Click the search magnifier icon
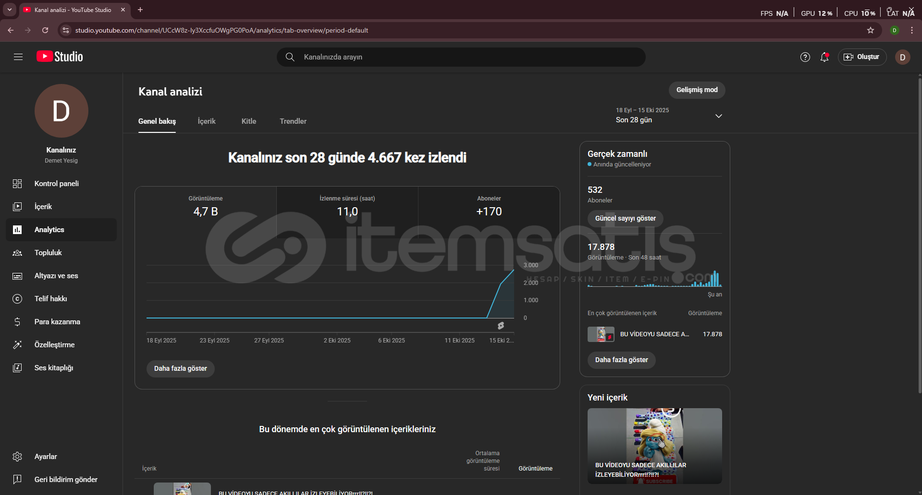This screenshot has width=922, height=495. [x=290, y=57]
